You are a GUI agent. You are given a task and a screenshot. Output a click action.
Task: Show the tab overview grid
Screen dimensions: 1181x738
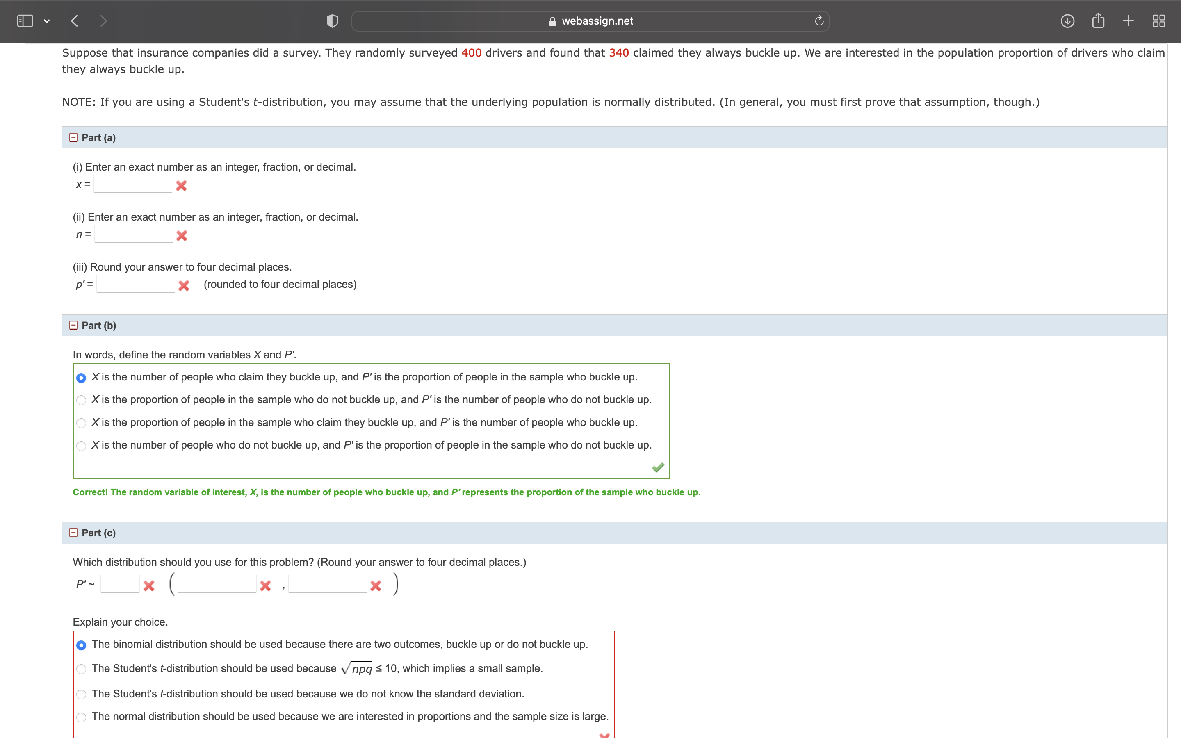[x=1158, y=20]
